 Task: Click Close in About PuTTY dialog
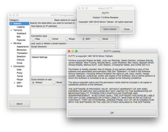pos(127,29)
